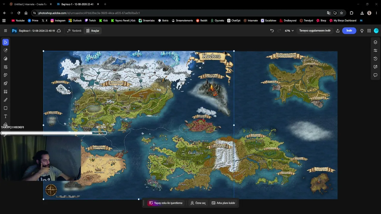This screenshot has width=381, height=214.
Task: Open the Youtube bookmark
Action: click(x=18, y=21)
